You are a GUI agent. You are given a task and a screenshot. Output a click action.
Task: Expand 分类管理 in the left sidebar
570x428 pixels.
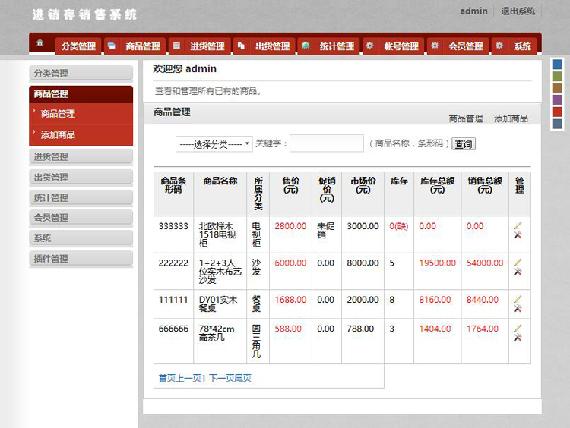coord(81,74)
